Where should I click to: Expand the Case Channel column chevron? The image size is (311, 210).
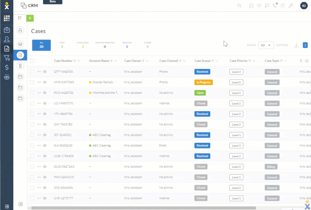(x=184, y=61)
